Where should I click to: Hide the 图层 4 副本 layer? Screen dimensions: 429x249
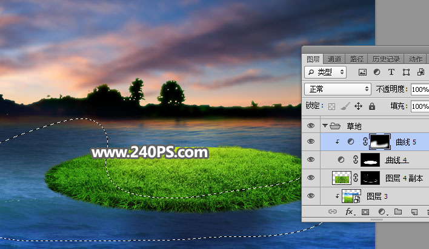click(x=311, y=178)
